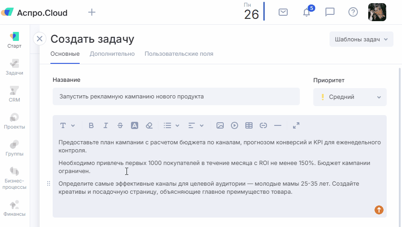Expand the list type dropdown
Image resolution: width=402 pixels, height=227 pixels.
172,126
